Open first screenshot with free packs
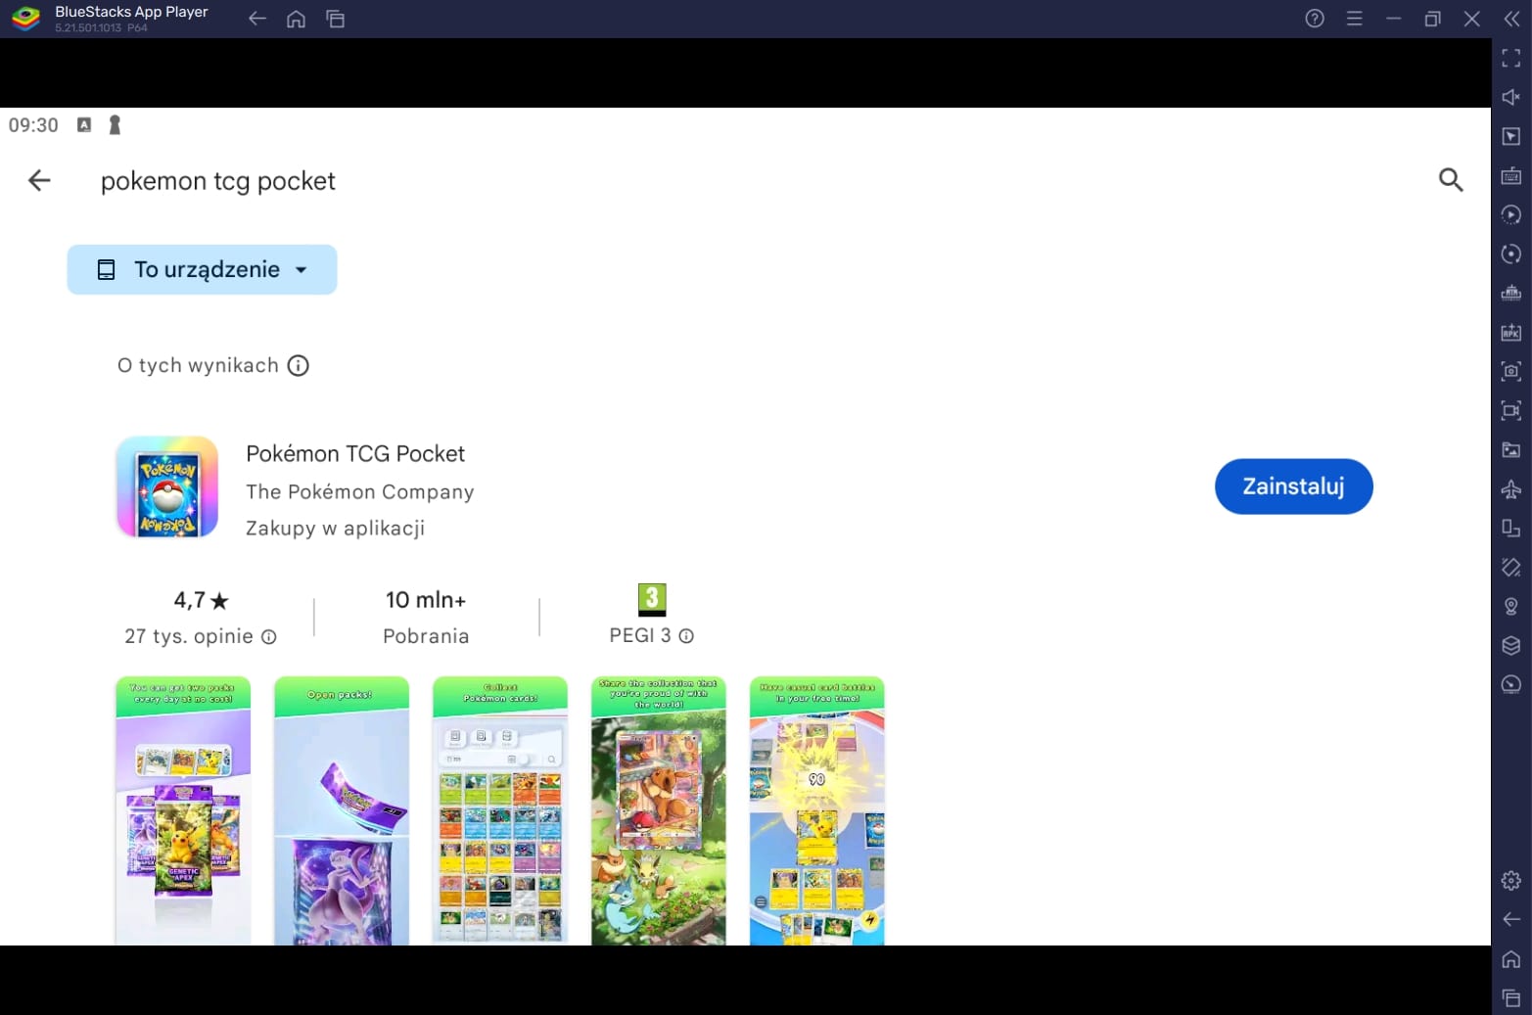 point(183,810)
